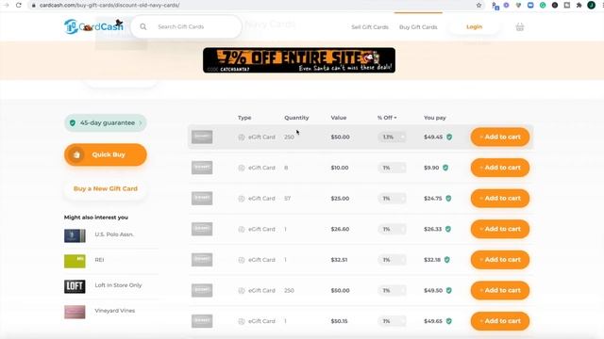Click guarantee shield next to $24.75
This screenshot has width=604, height=339.
click(448, 199)
